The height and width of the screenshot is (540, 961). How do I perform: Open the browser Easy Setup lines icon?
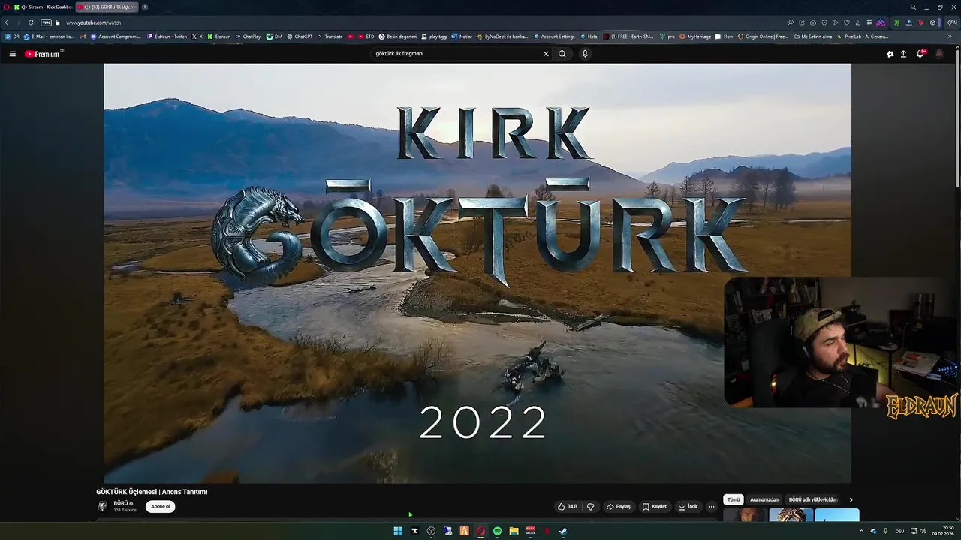pyautogui.click(x=869, y=22)
